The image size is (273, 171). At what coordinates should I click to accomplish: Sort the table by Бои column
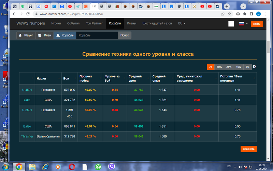[70, 79]
